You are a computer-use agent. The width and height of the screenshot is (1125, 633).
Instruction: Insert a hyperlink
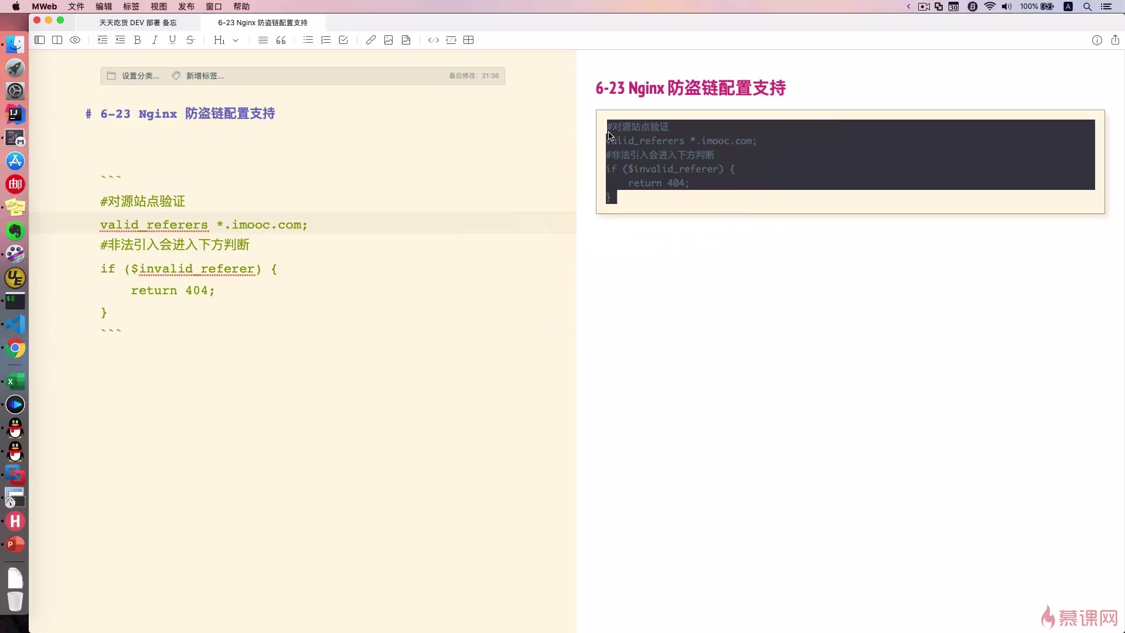tap(370, 40)
